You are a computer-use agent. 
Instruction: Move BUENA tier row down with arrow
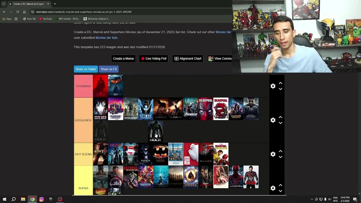pos(280,191)
